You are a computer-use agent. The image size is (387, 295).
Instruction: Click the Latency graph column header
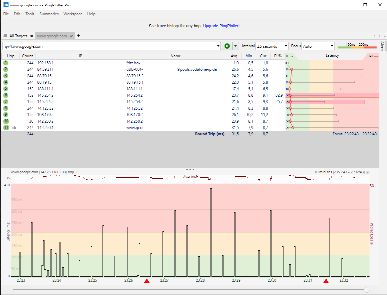coord(332,56)
